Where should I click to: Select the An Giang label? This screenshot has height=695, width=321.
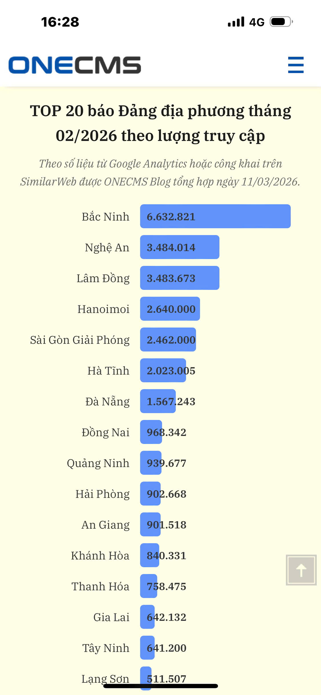[x=105, y=525]
